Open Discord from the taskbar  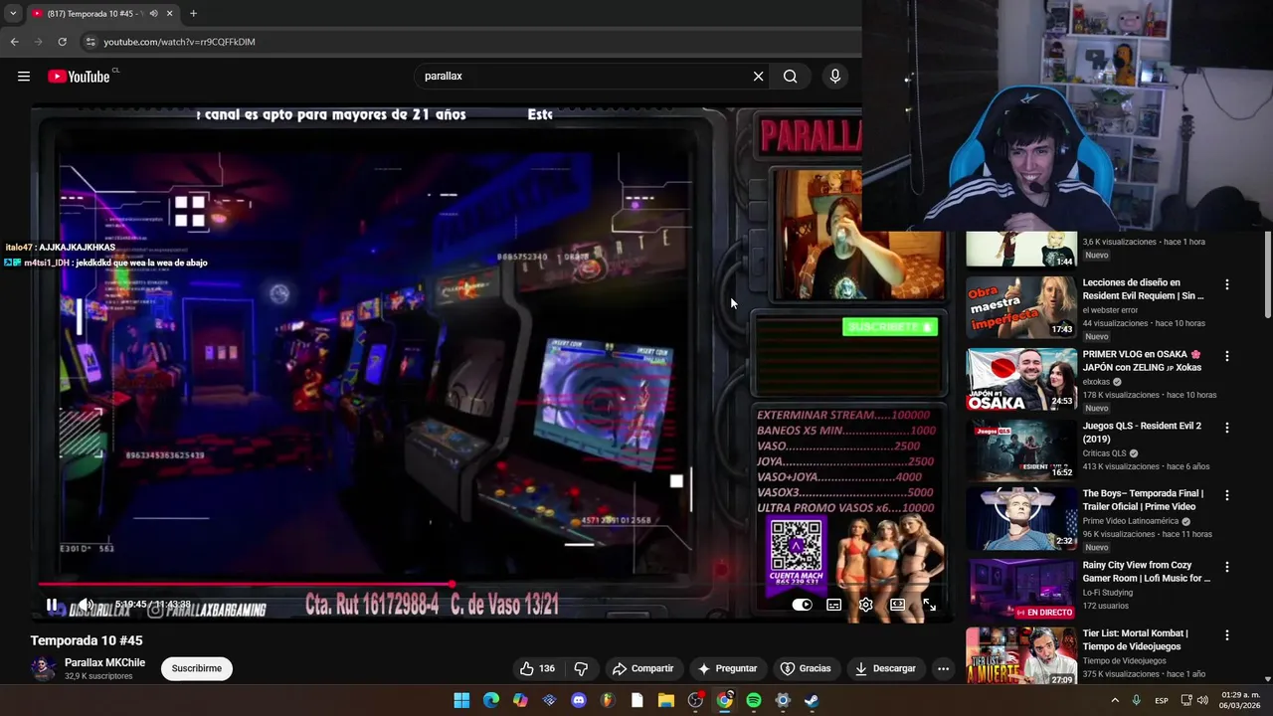click(x=579, y=700)
